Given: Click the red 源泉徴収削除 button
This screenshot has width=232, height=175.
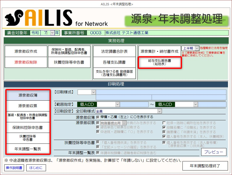Looking at the screenshot, I should (x=26, y=62).
